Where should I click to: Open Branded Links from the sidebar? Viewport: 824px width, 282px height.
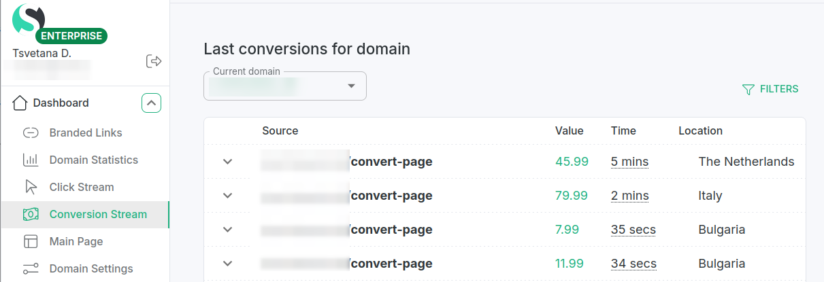click(x=86, y=133)
